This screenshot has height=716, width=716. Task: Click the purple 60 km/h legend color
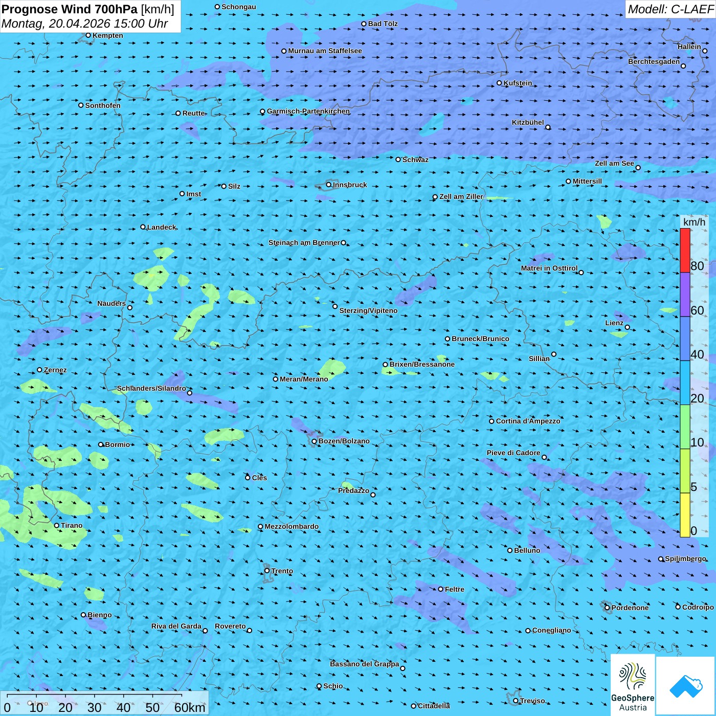685,295
